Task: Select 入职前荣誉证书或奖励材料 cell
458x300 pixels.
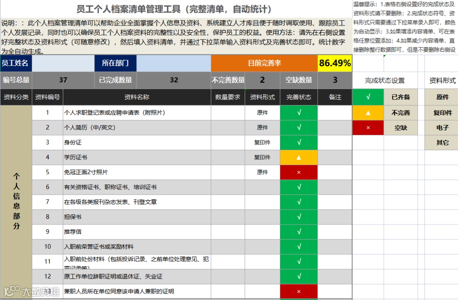Action: pyautogui.click(x=137, y=247)
